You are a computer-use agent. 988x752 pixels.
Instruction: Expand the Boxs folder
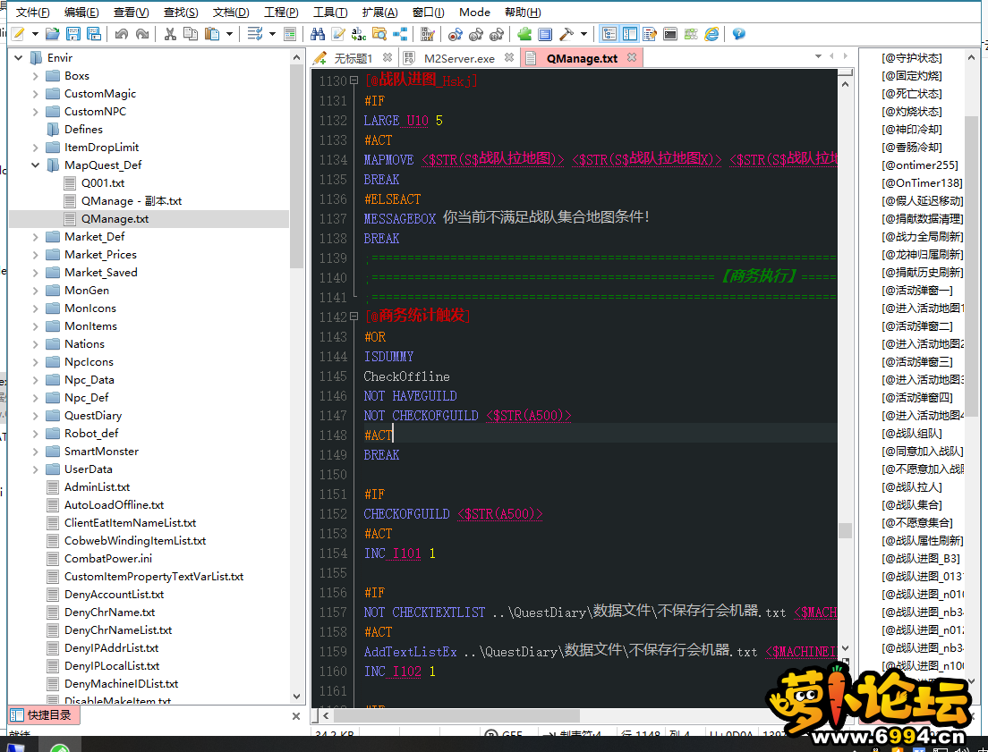click(35, 76)
